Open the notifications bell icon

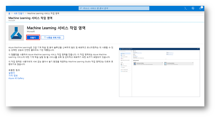tap(201, 8)
